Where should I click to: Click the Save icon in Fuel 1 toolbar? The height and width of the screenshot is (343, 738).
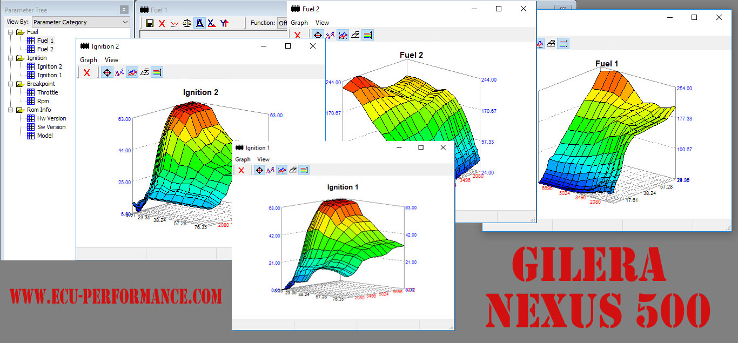click(150, 23)
